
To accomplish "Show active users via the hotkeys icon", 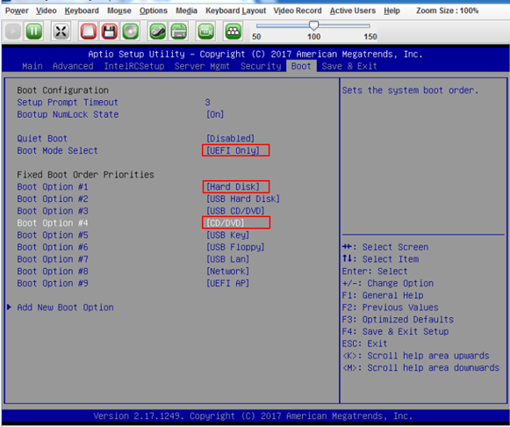I will [233, 32].
